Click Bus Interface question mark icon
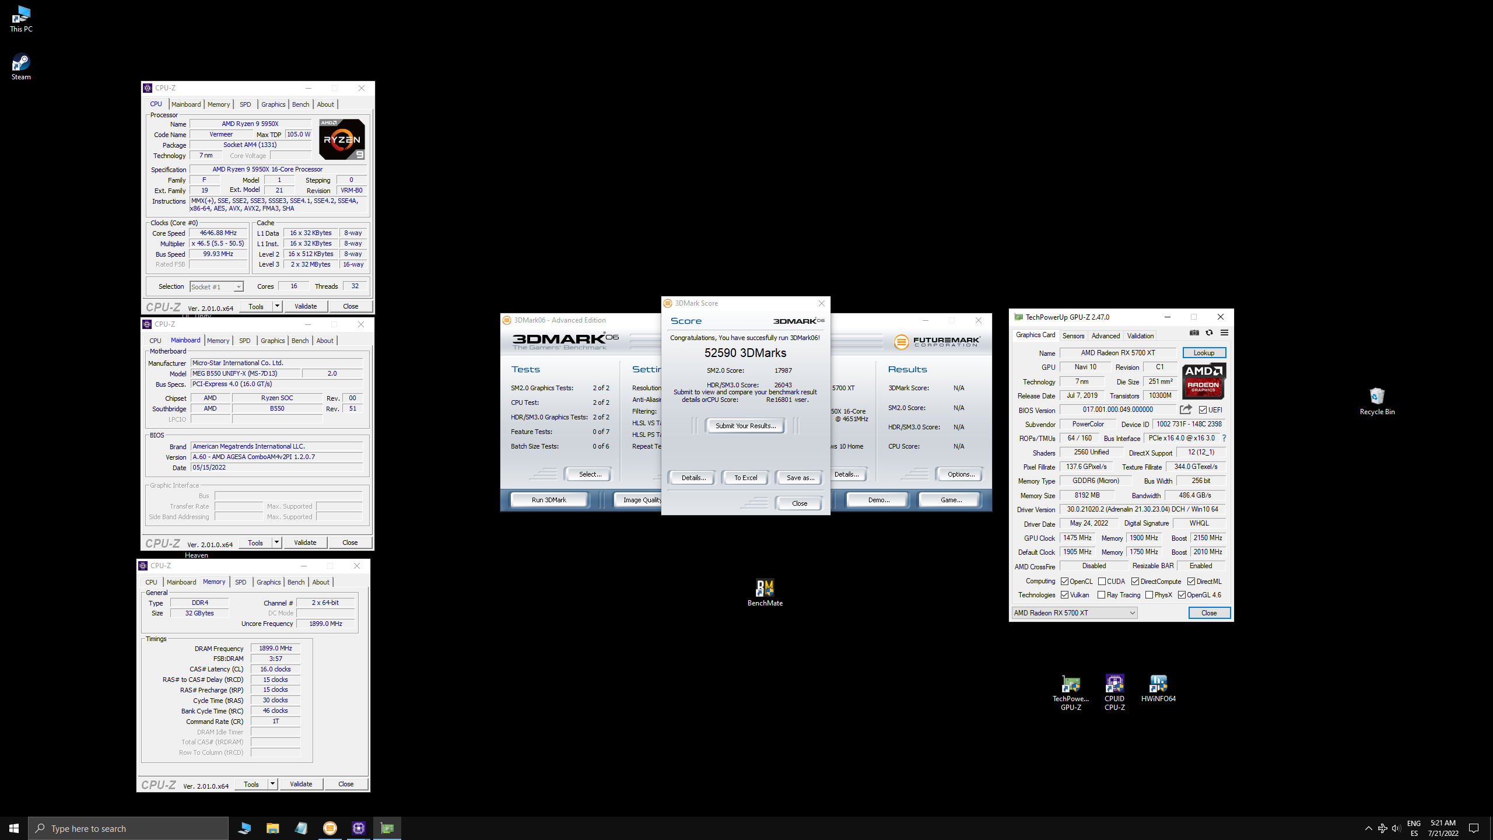The height and width of the screenshot is (840, 1493). click(x=1224, y=438)
